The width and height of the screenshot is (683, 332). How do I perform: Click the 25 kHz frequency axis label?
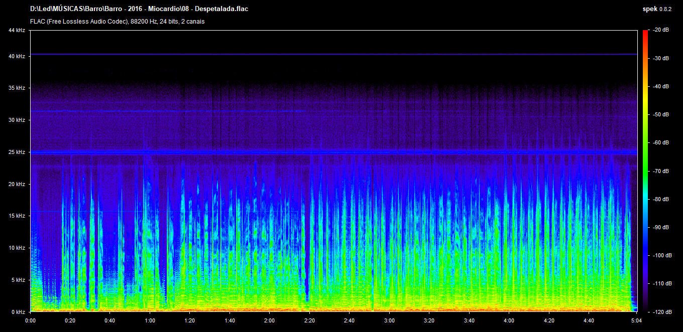click(17, 152)
